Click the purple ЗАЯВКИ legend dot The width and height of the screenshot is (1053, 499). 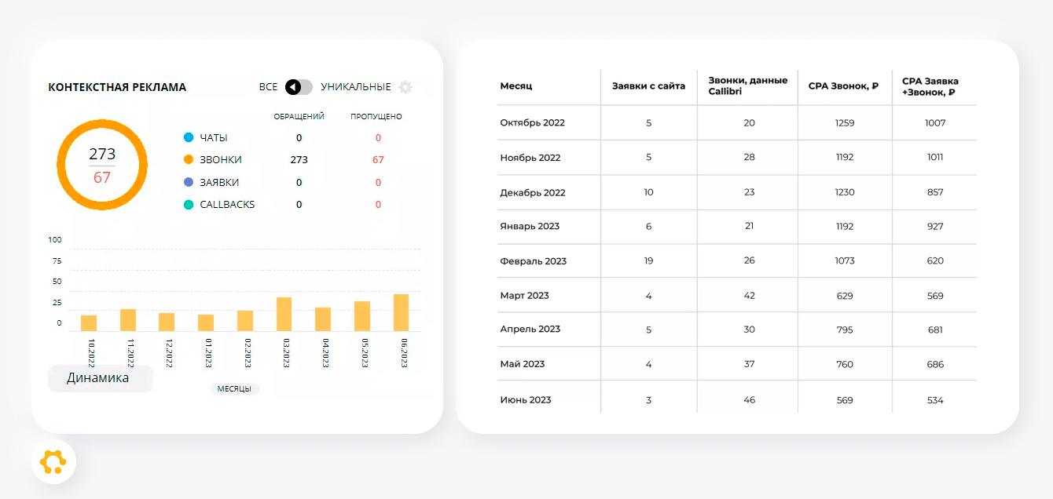pyautogui.click(x=189, y=182)
